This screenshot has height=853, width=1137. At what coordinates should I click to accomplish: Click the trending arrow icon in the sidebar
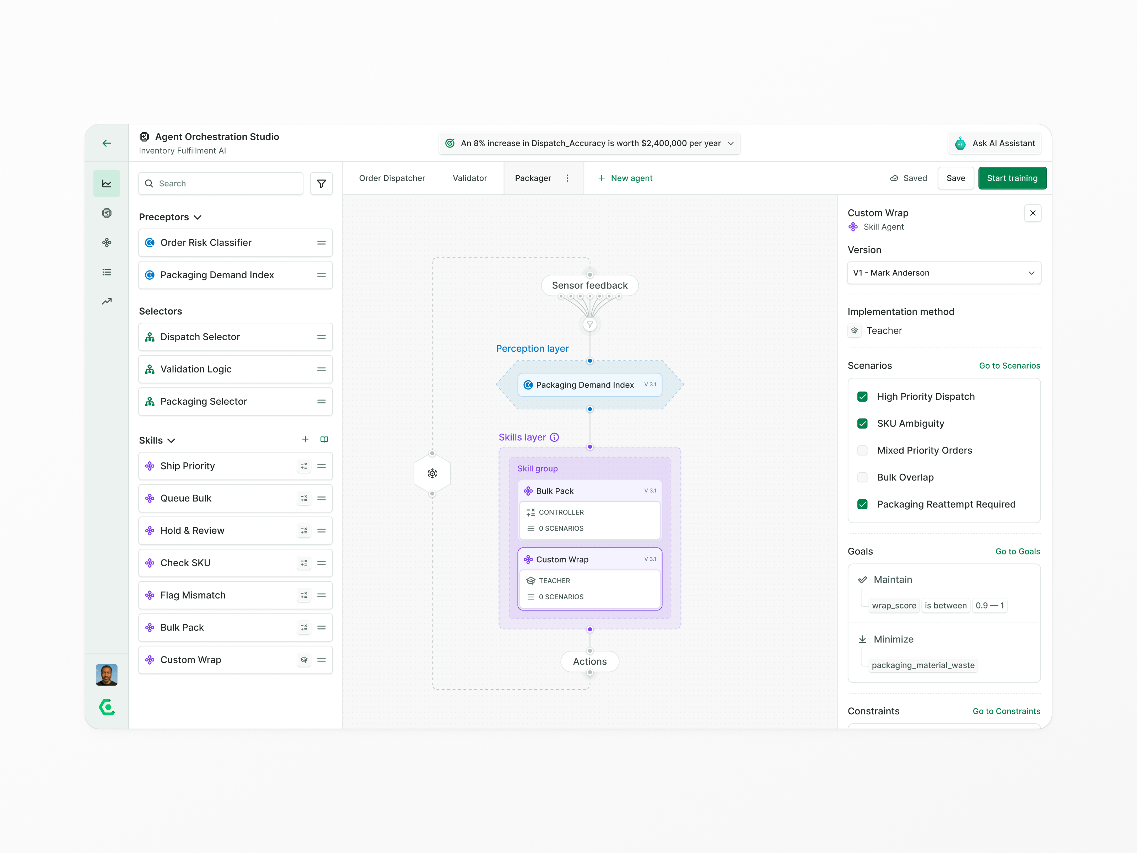pyautogui.click(x=106, y=301)
